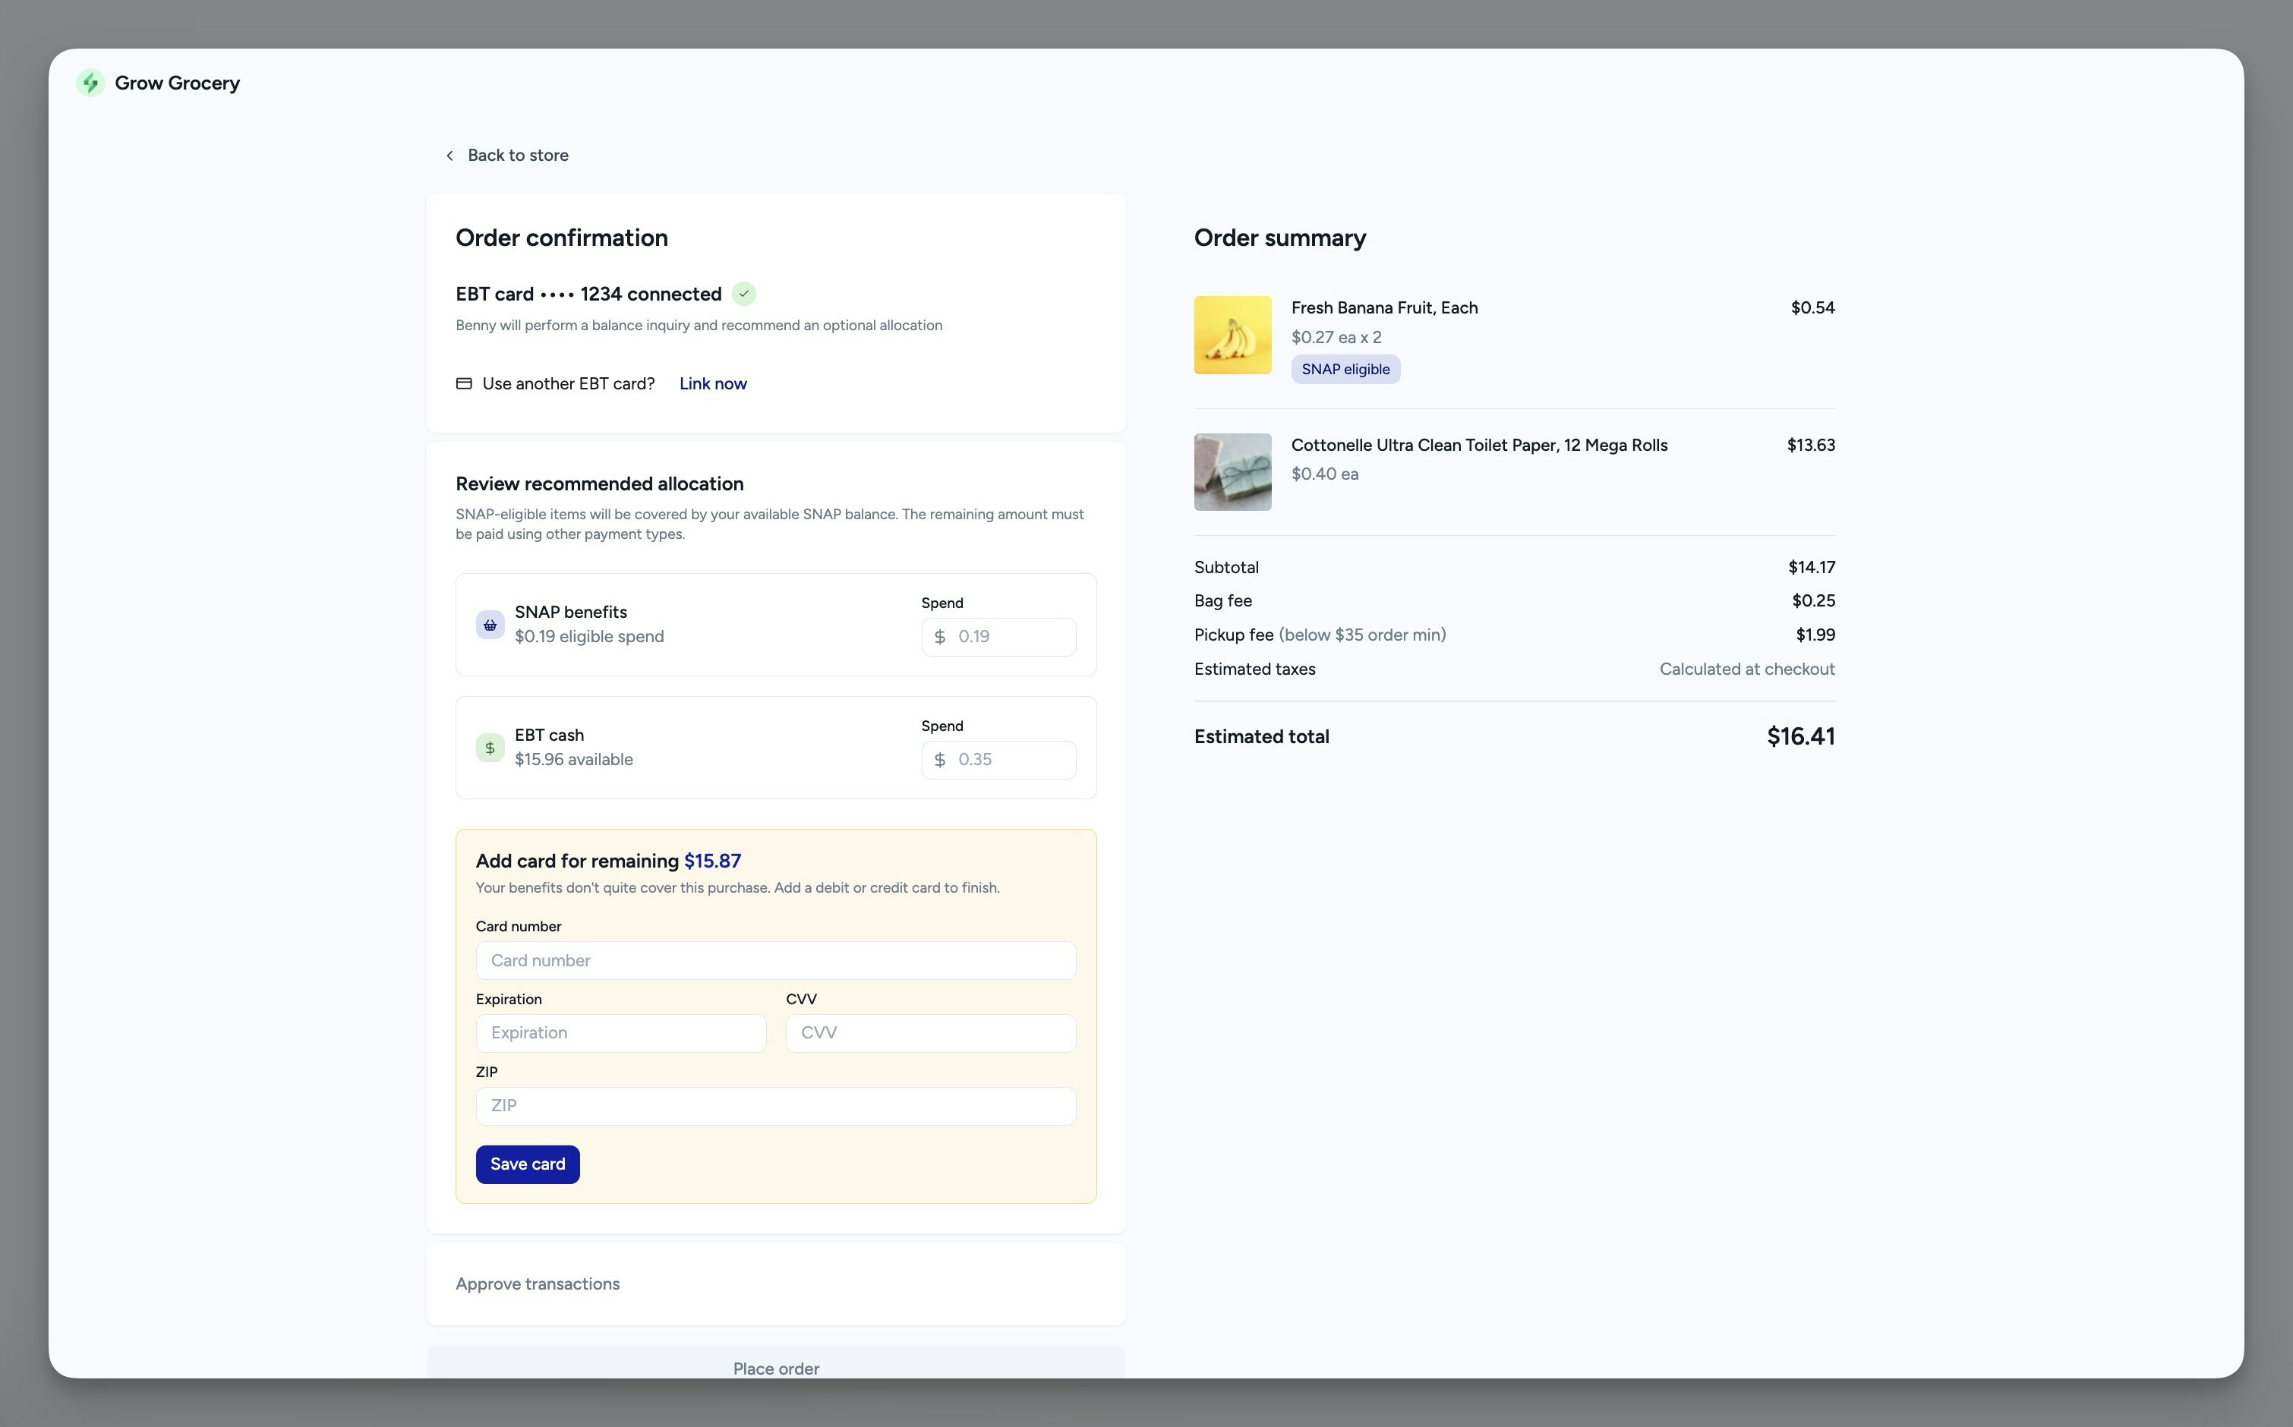Click the EBT cash dollar icon

[x=489, y=748]
